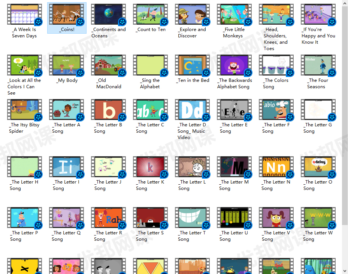This screenshot has height=274, width=348.
Task: Select The Letter O Song thumbnail
Action: [318, 167]
